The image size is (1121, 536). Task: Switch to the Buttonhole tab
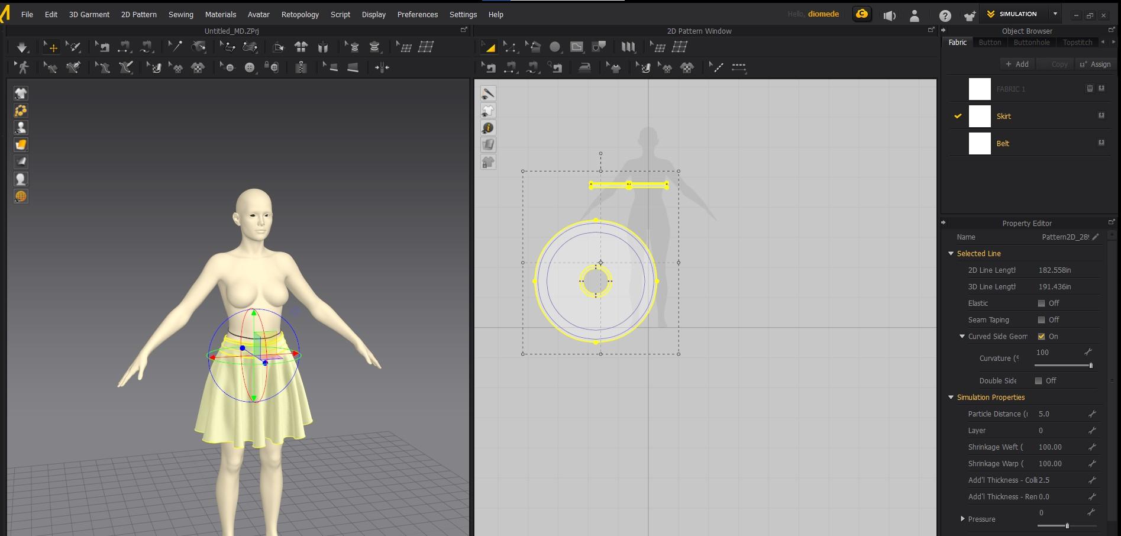pyautogui.click(x=1031, y=43)
